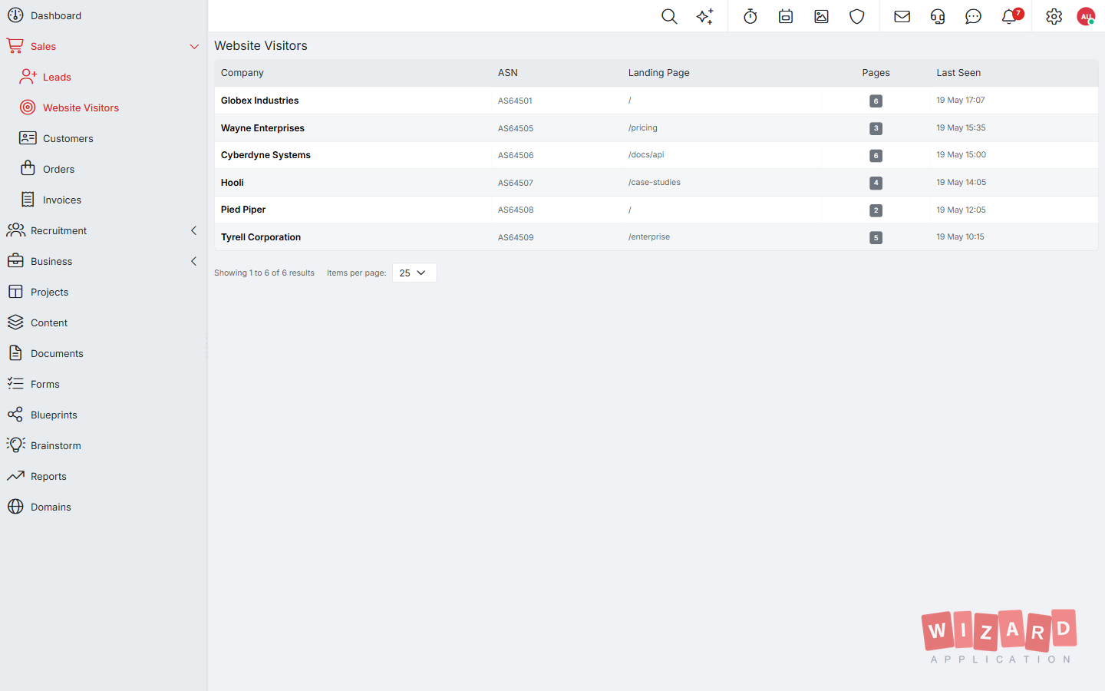
Task: Open the calendar icon in top bar
Action: [786, 16]
